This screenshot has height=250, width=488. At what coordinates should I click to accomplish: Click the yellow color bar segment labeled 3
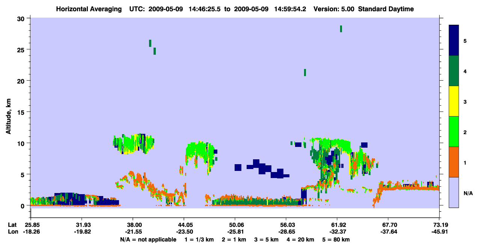click(x=454, y=101)
